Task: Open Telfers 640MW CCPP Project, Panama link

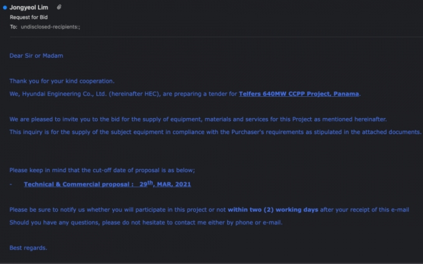Action: [299, 94]
